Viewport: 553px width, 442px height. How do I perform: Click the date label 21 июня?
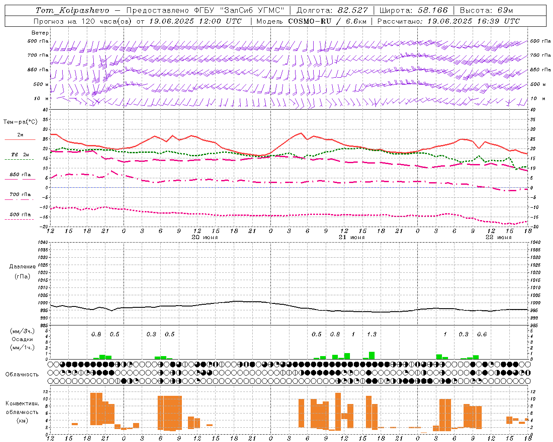pyautogui.click(x=351, y=237)
